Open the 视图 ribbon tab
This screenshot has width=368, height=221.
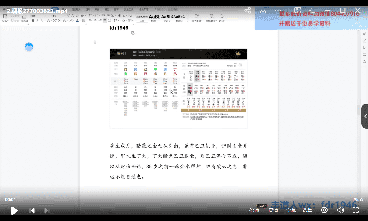pyautogui.click(x=107, y=10)
